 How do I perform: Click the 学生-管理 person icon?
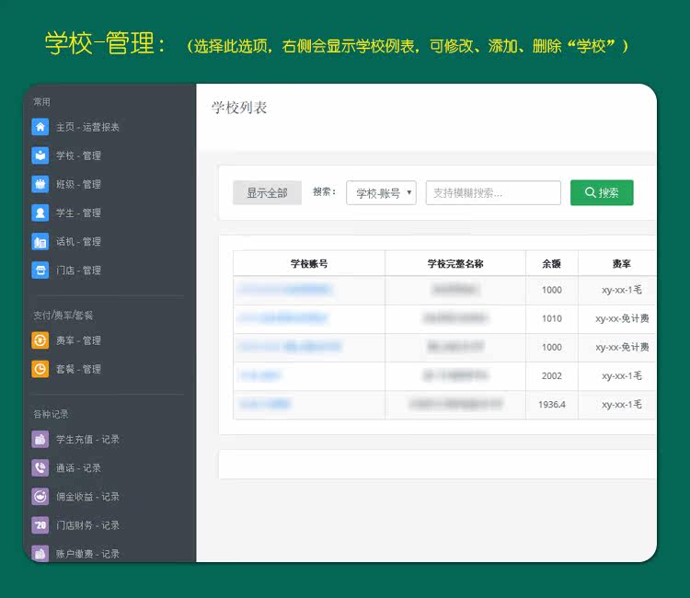(x=40, y=213)
